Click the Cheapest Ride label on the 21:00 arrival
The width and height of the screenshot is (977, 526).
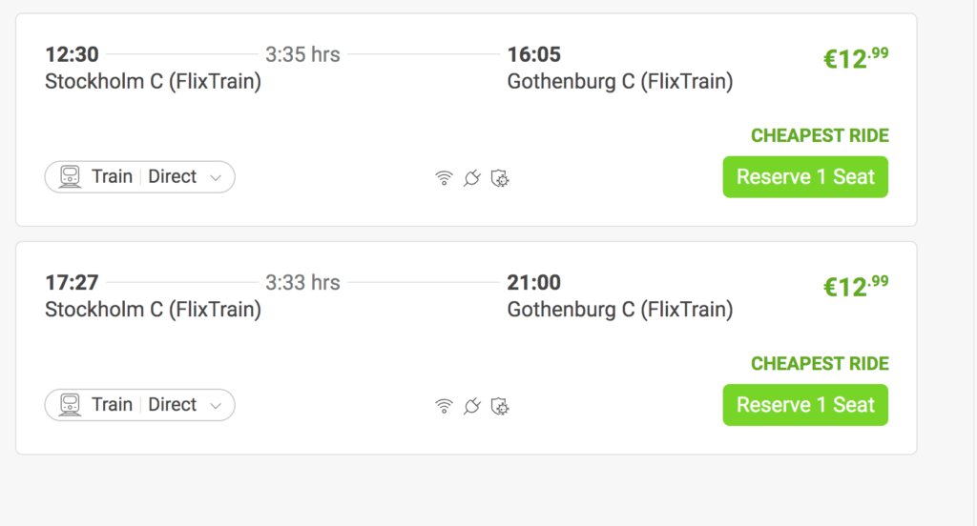(x=820, y=364)
